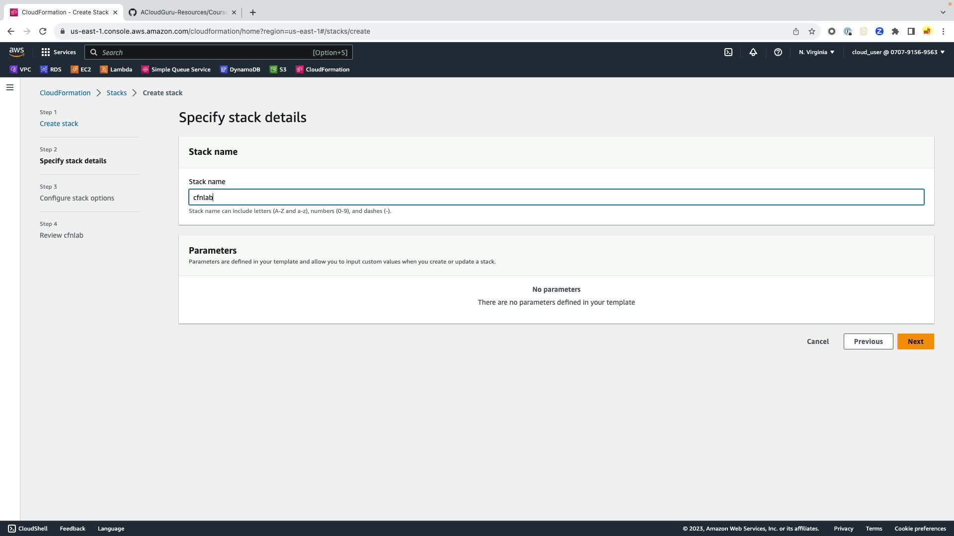Open the notifications bell icon
954x536 pixels.
[753, 52]
